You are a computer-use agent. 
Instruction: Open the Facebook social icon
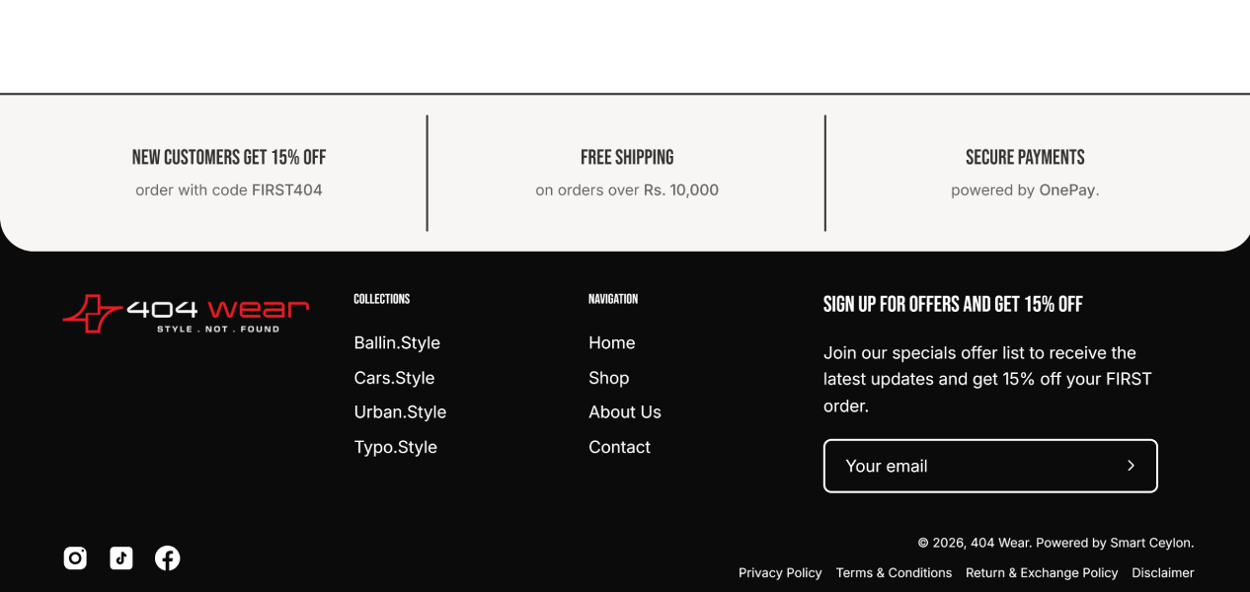click(168, 558)
